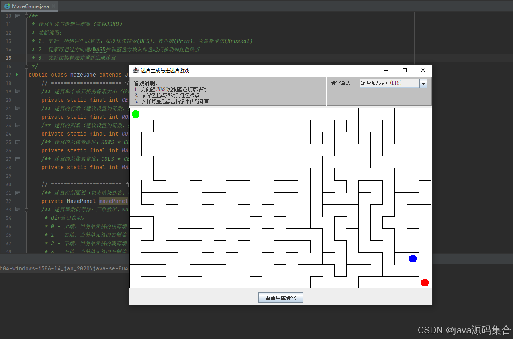Image resolution: width=513 pixels, height=339 pixels.
Task: Click the window title 迷宫生成与走迷宫游戏
Action: [165, 70]
